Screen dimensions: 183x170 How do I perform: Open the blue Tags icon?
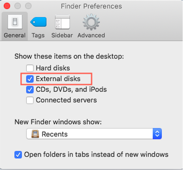click(38, 22)
